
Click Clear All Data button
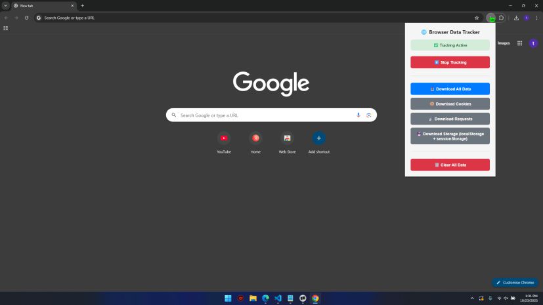pos(450,165)
